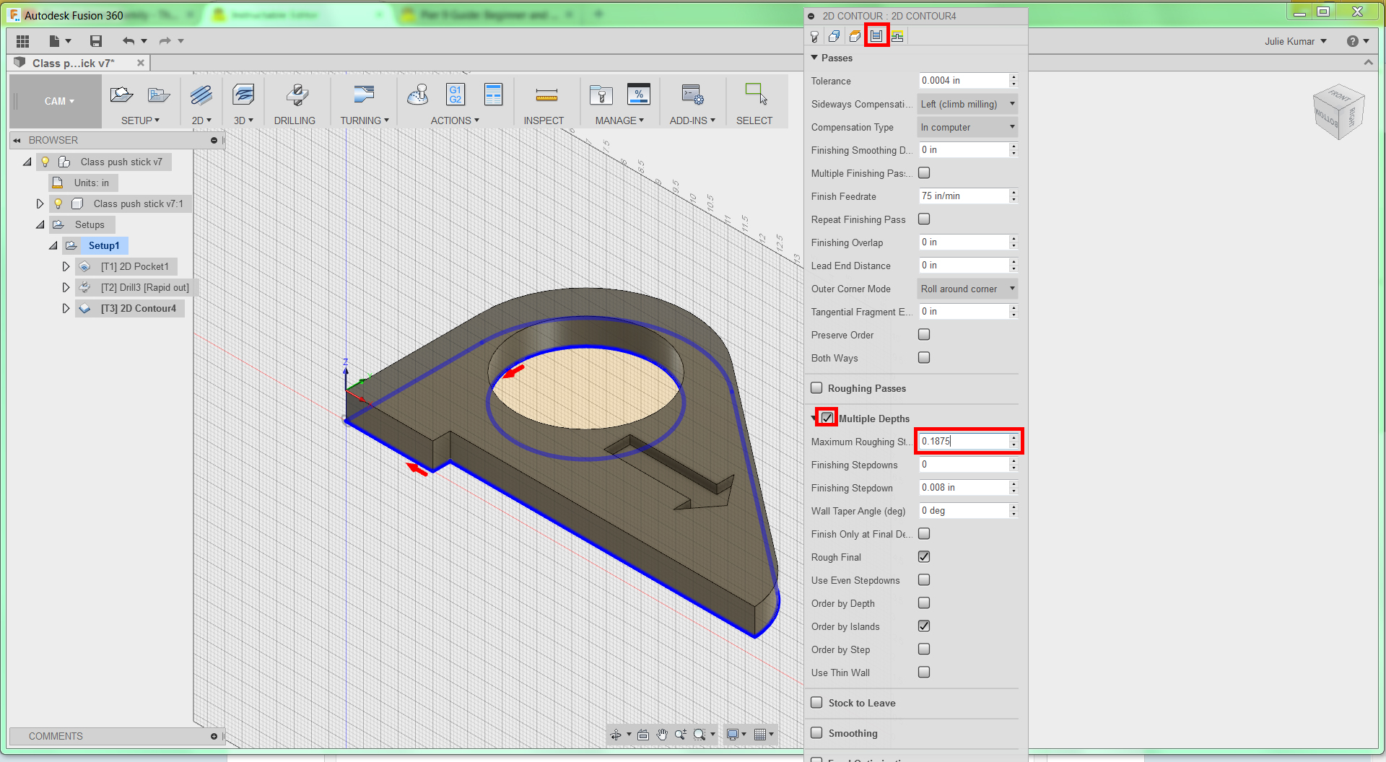Uncheck the Multiple Depths checkbox
Viewport: 1386px width, 762px height.
point(827,418)
